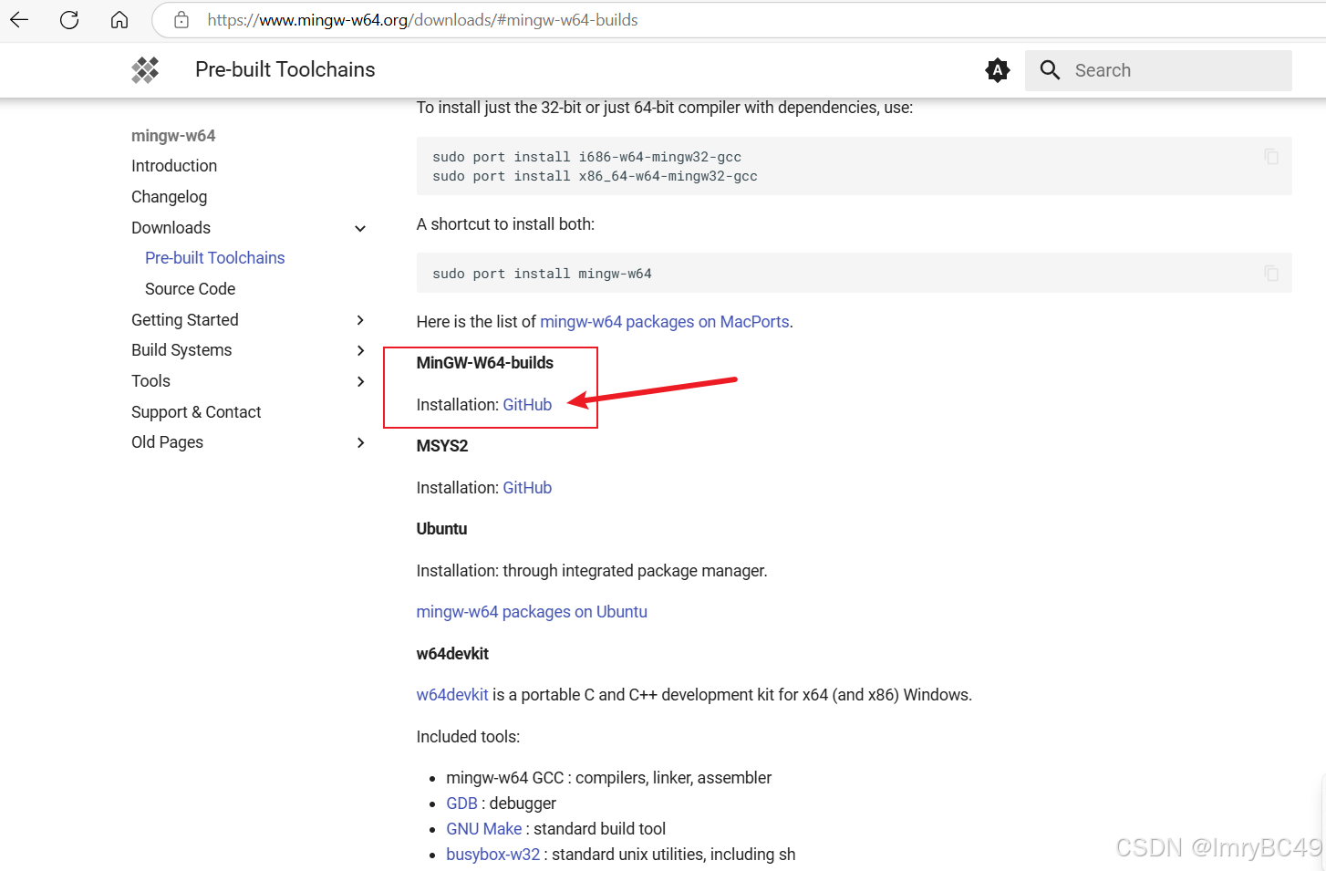Click 'Installation: through integrated package manager.' text
Screen dimensions: 1326x871
click(x=592, y=571)
